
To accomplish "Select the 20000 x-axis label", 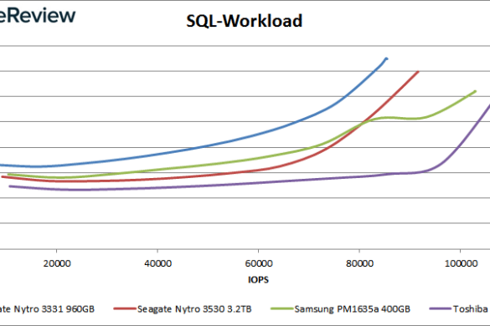I will [57, 263].
